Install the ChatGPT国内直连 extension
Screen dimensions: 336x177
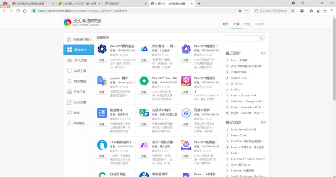pos(102,60)
